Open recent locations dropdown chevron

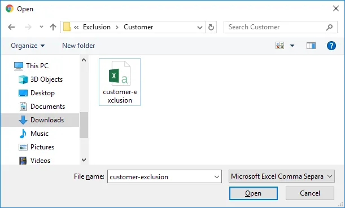(41, 27)
